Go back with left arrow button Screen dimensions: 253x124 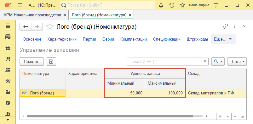[26, 27]
